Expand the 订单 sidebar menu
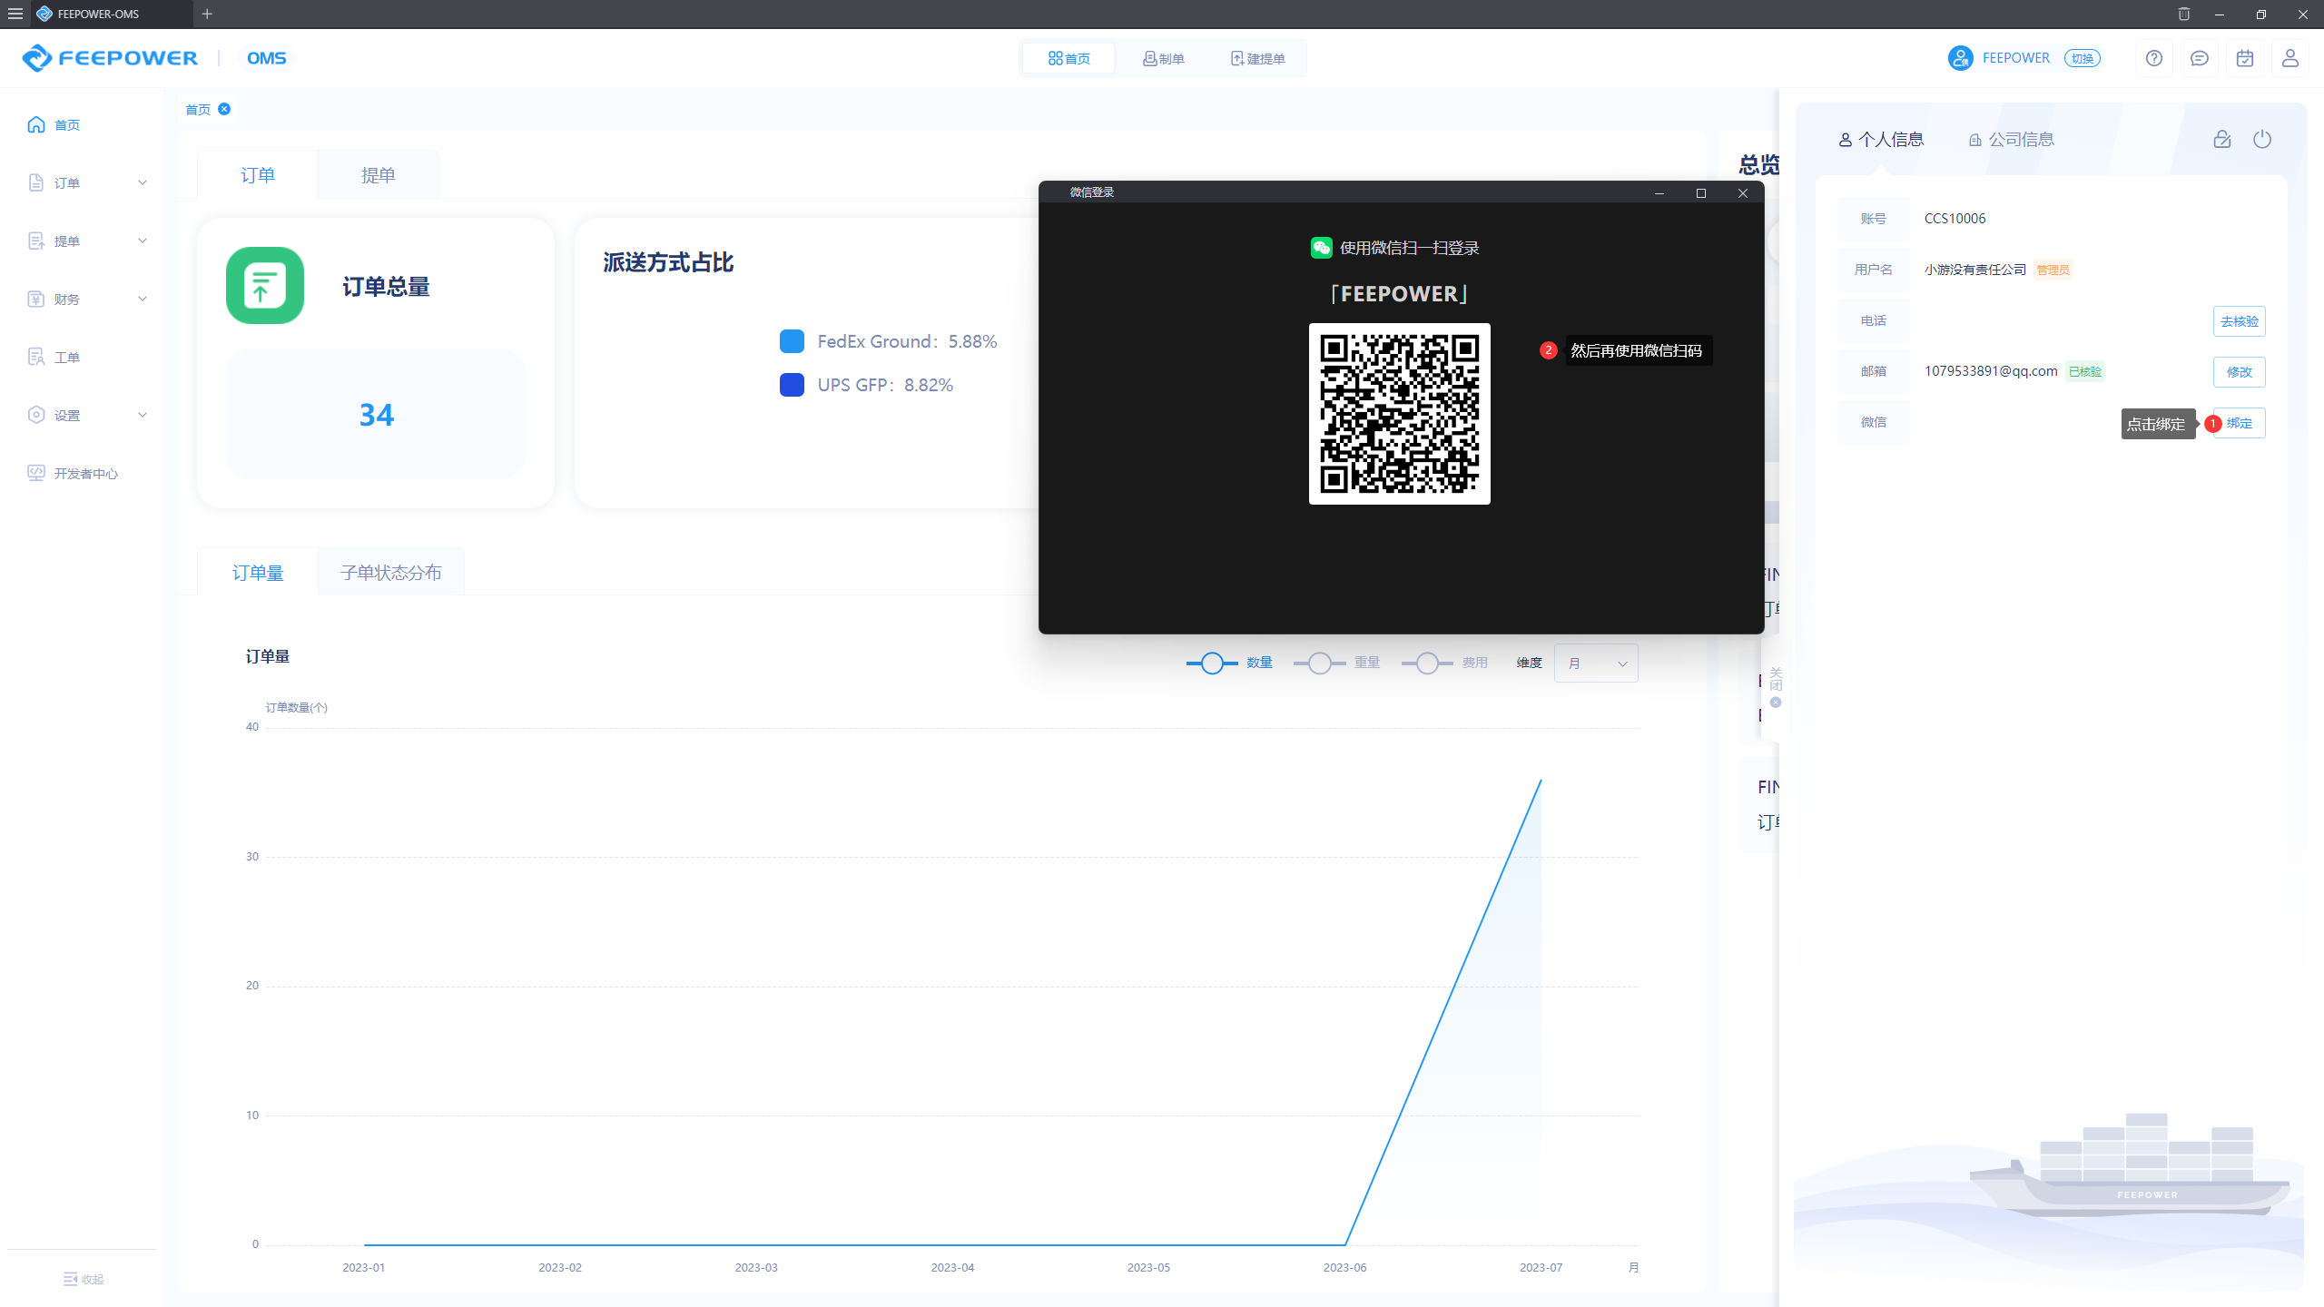The width and height of the screenshot is (2324, 1307). coord(83,182)
